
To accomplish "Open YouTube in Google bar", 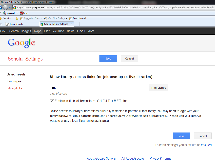I will pos(58,31).
